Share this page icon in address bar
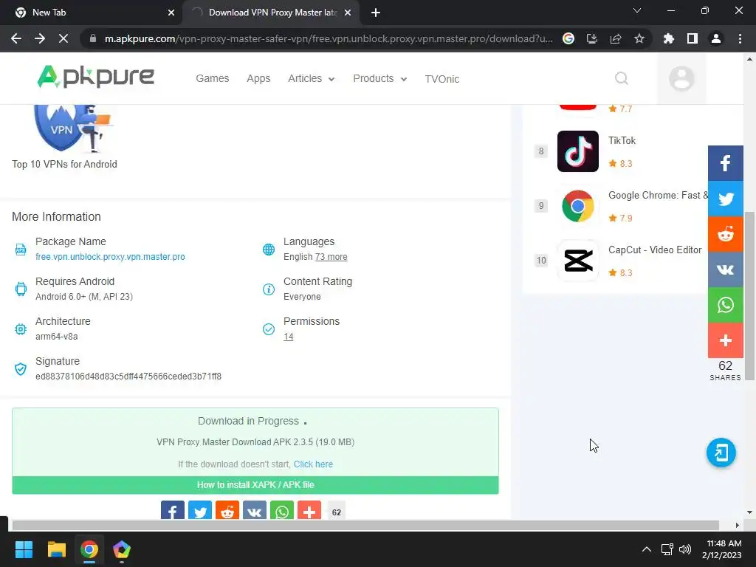Viewport: 756px width, 567px height. point(616,38)
